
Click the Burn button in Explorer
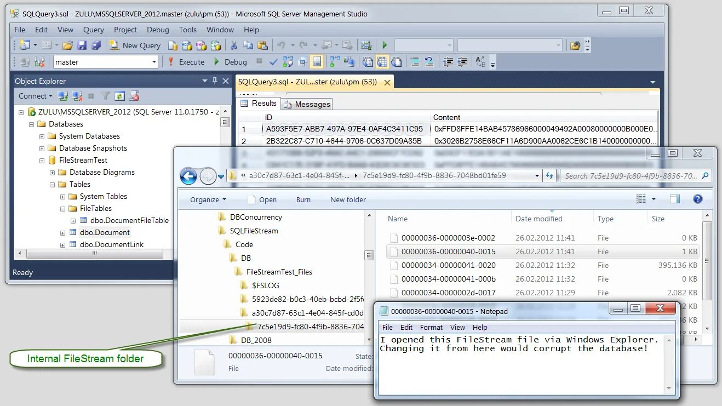coord(303,200)
